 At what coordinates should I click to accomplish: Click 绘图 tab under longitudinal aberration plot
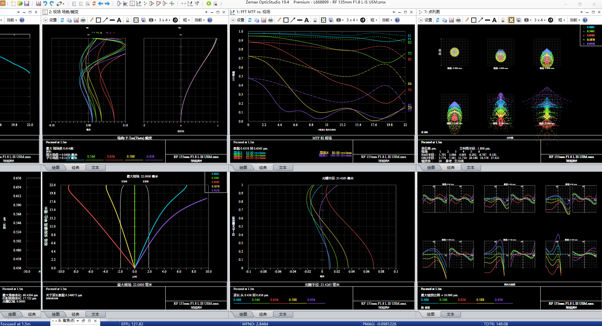point(243,314)
